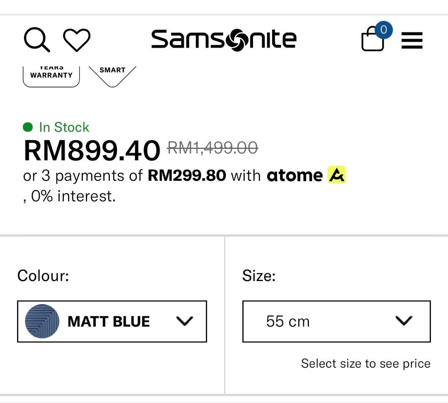Expand the Colour dropdown chevron
This screenshot has width=448, height=403.
(x=185, y=321)
